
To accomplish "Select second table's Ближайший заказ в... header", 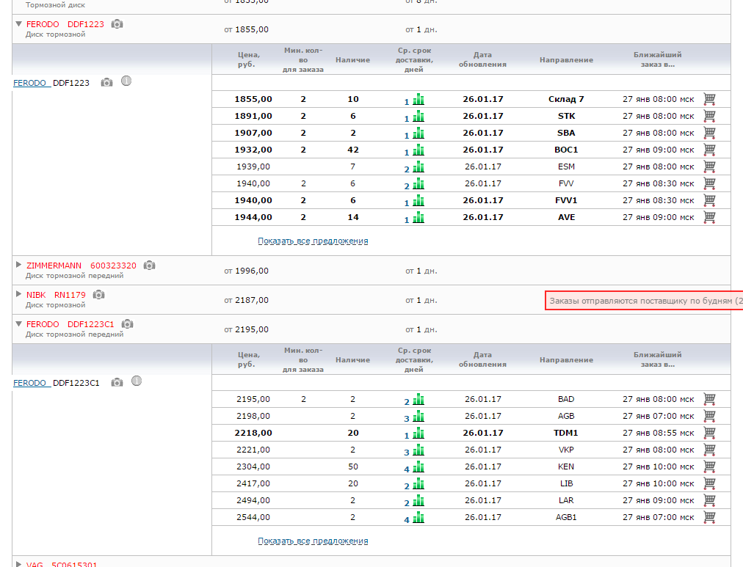I will (658, 359).
